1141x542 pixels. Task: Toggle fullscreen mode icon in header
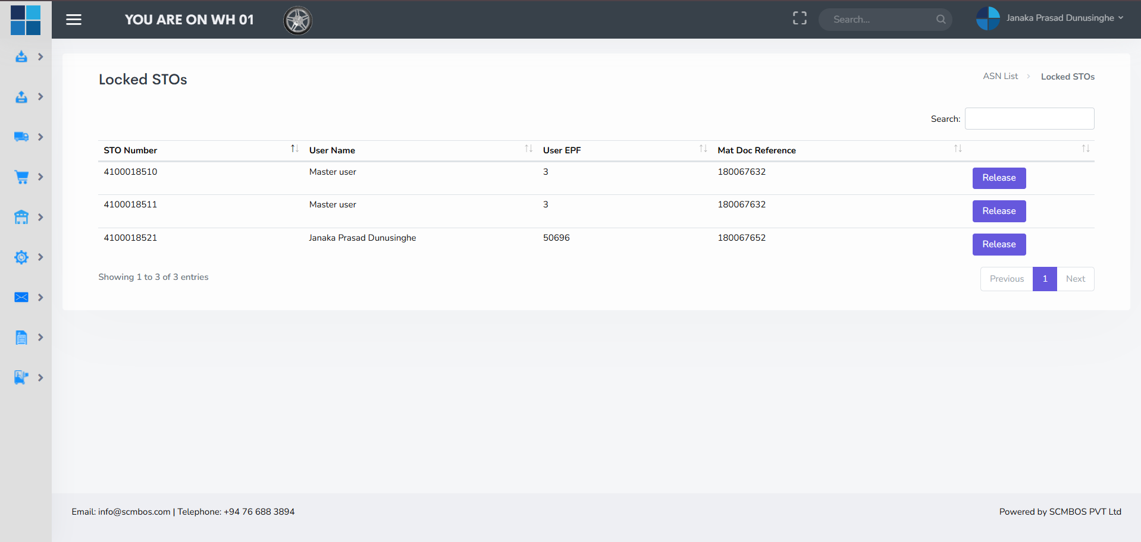[800, 18]
